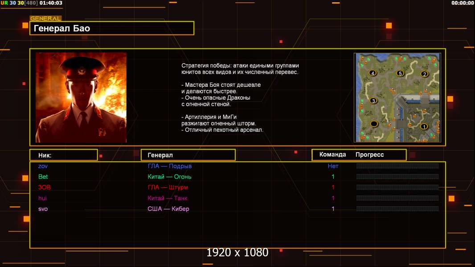Click the Нет team value for zov
Viewport: 475px width, 267px height.
click(x=333, y=166)
